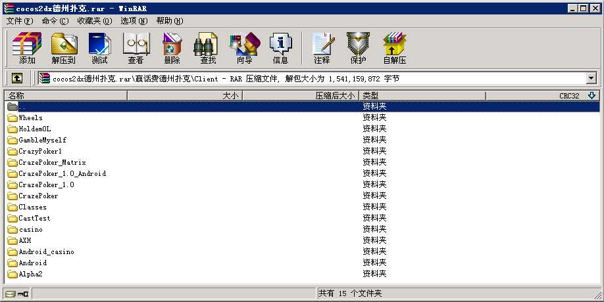Open the 查看 (View) toolbar icon
Image resolution: width=604 pixels, height=302 pixels.
pyautogui.click(x=136, y=49)
